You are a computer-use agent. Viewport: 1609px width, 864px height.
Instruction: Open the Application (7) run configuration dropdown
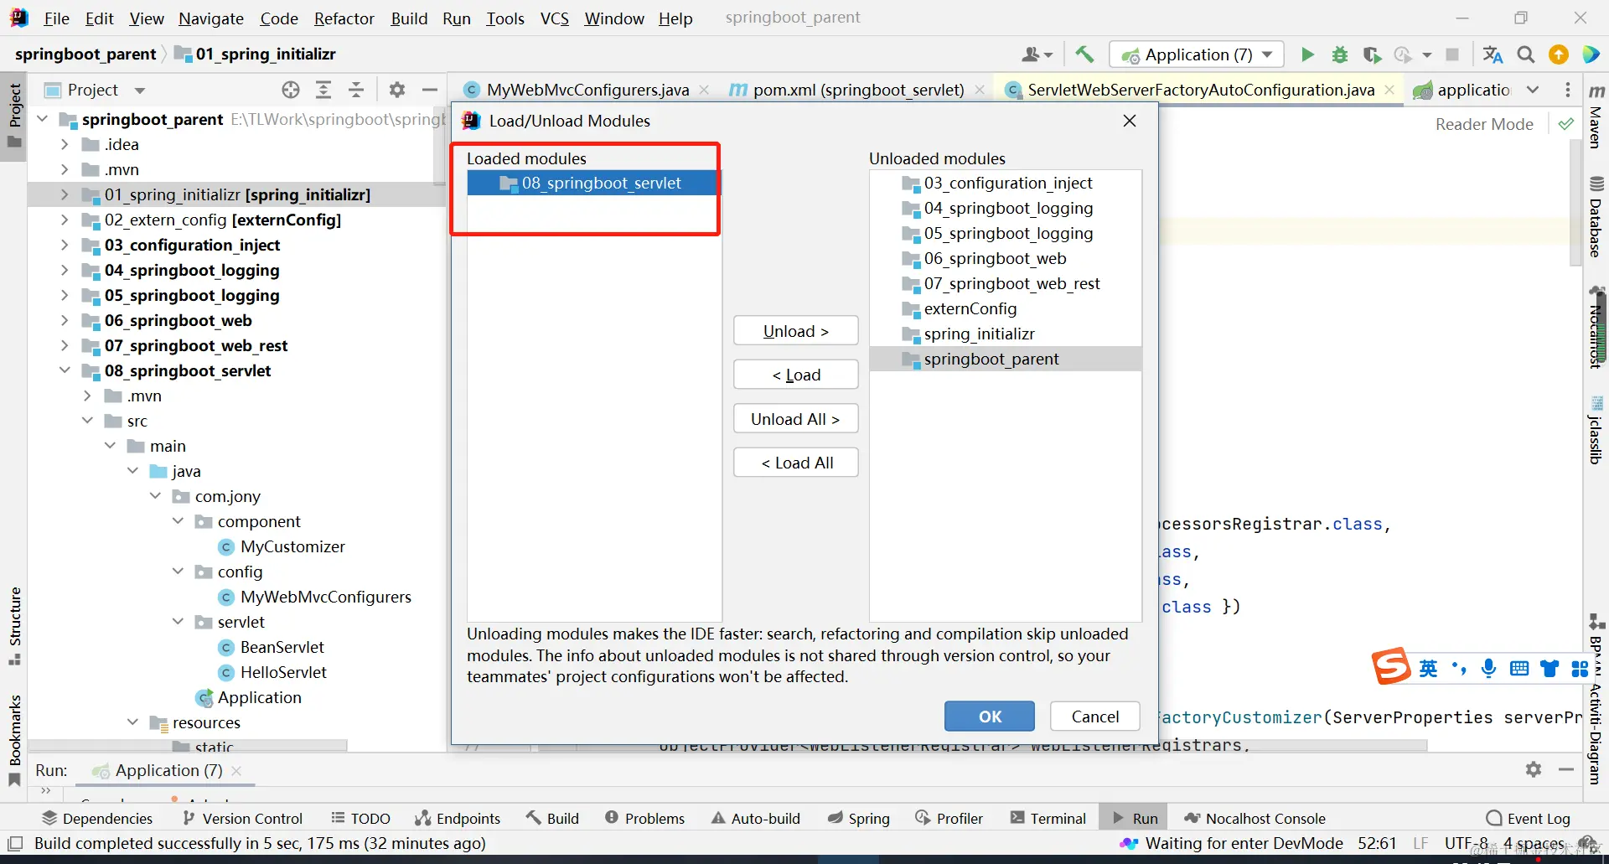(1196, 54)
